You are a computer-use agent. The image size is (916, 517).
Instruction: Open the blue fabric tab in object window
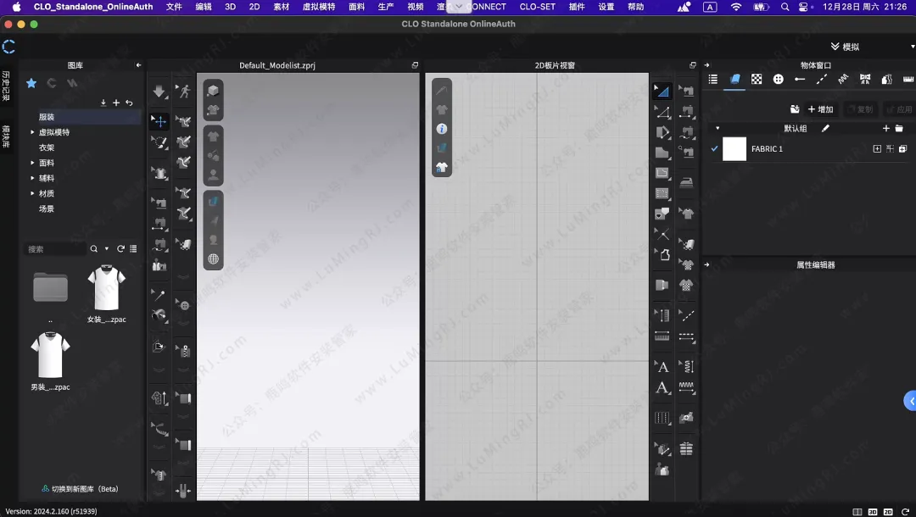pos(734,79)
